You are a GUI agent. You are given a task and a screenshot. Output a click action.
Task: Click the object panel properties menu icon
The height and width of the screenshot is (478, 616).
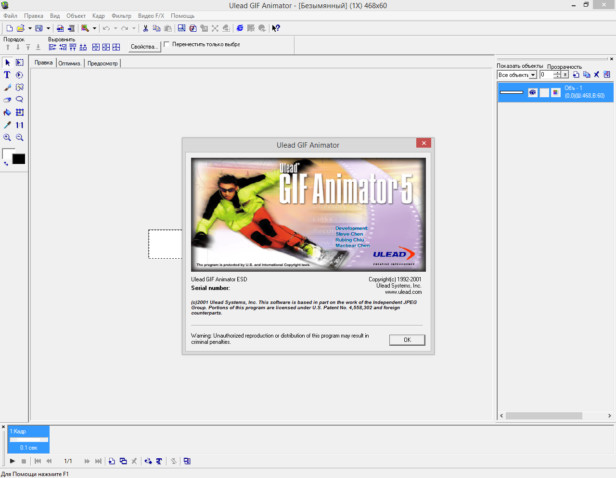coord(607,75)
